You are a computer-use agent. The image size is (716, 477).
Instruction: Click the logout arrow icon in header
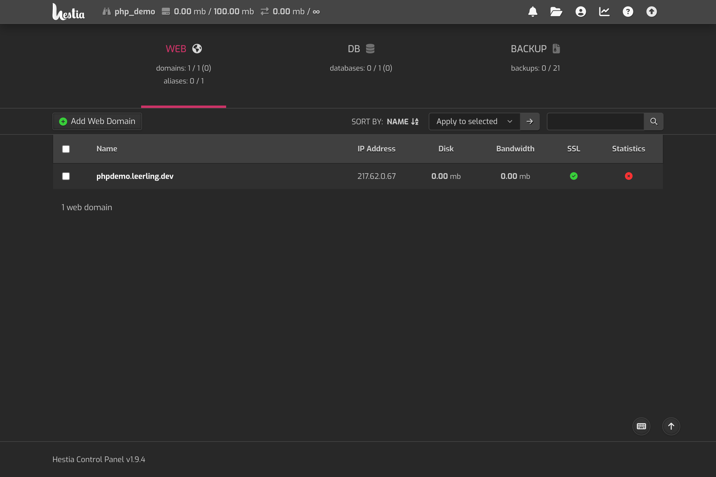652,12
